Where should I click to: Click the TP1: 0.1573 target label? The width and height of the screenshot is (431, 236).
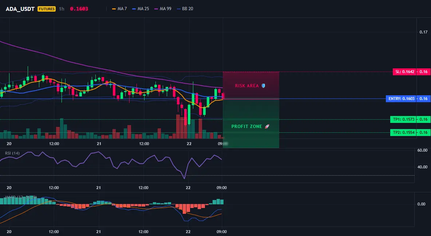403,119
